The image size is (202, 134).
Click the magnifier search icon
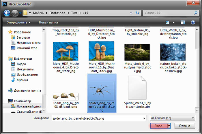pos(196,13)
